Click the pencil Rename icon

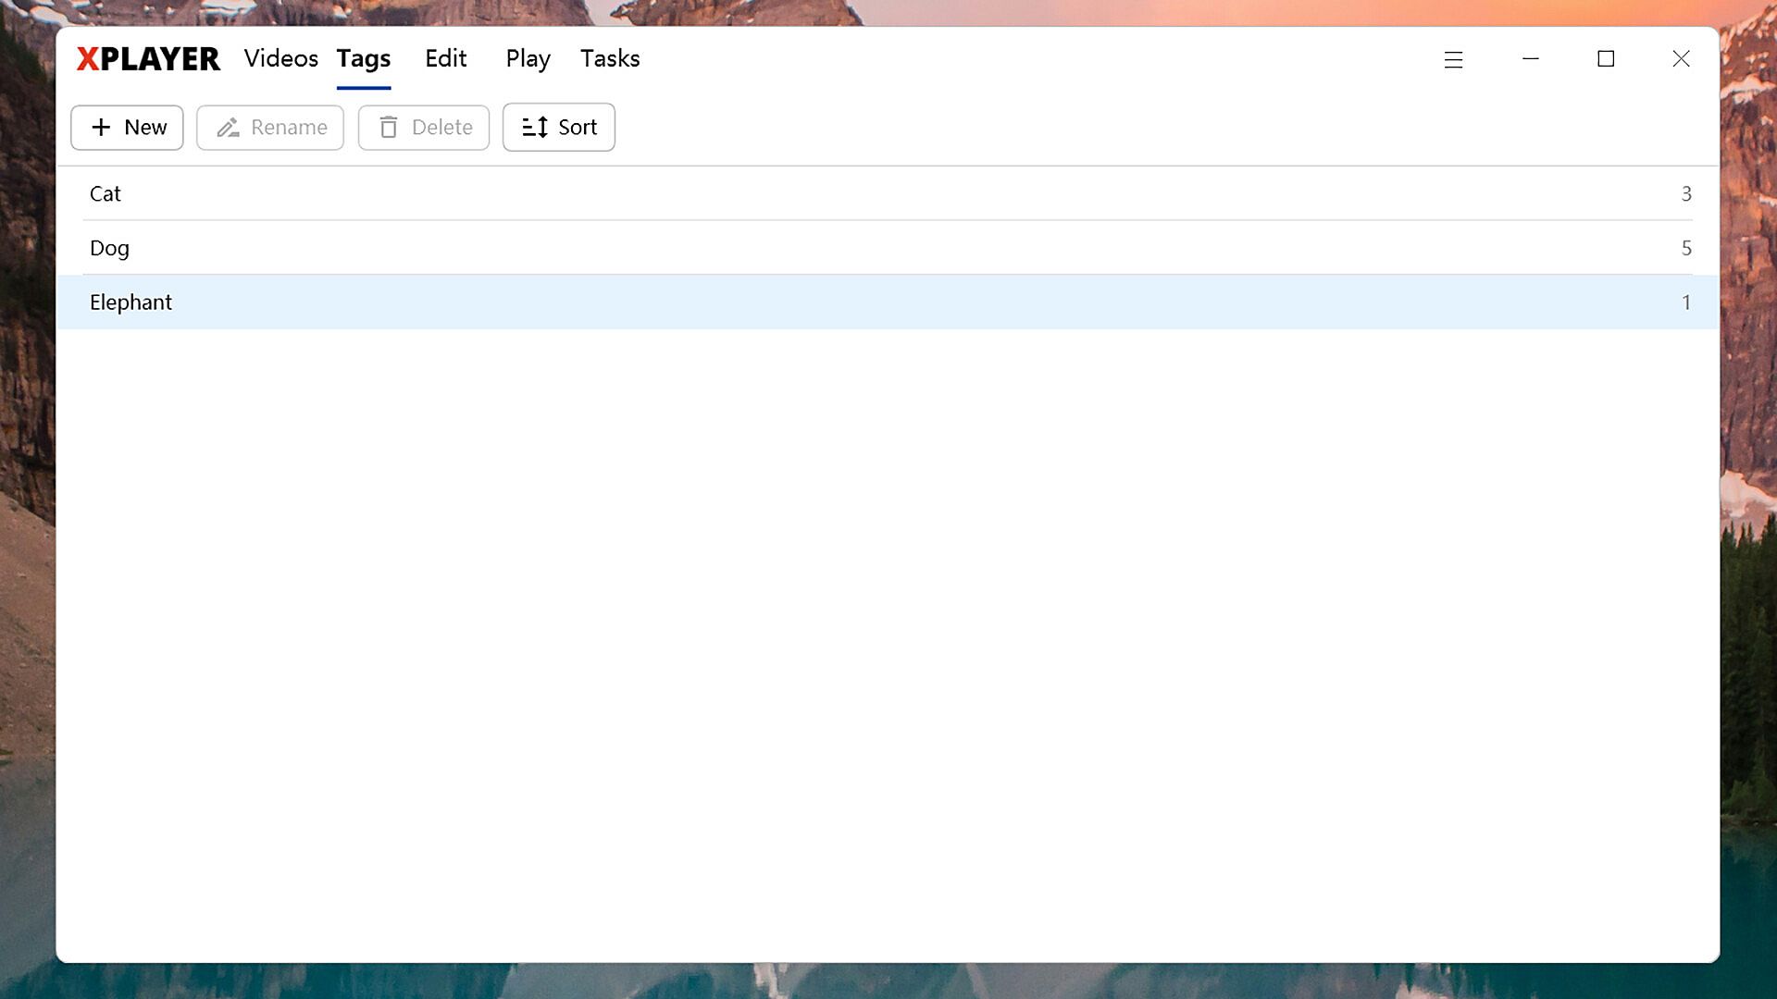click(x=228, y=127)
